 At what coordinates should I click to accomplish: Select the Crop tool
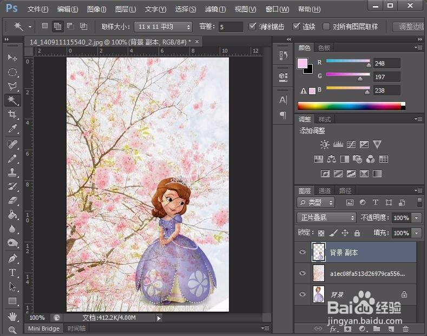pos(12,114)
